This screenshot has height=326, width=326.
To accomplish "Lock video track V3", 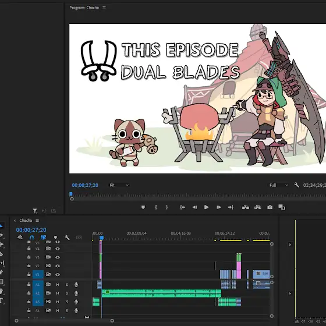I will click(x=29, y=257).
